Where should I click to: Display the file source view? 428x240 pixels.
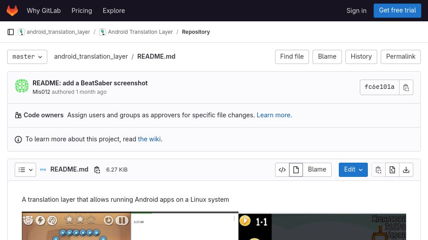point(282,170)
